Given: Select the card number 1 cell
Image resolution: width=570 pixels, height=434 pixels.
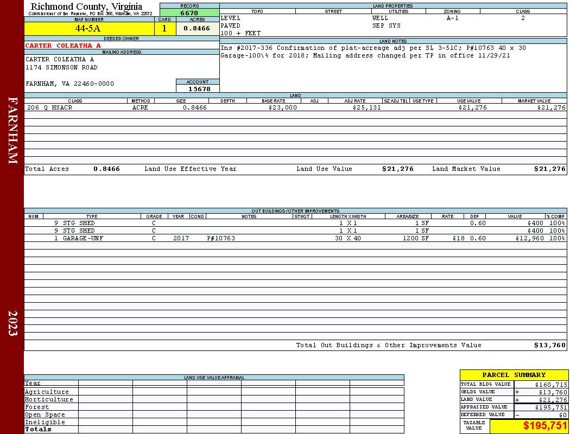Looking at the screenshot, I should click(164, 29).
